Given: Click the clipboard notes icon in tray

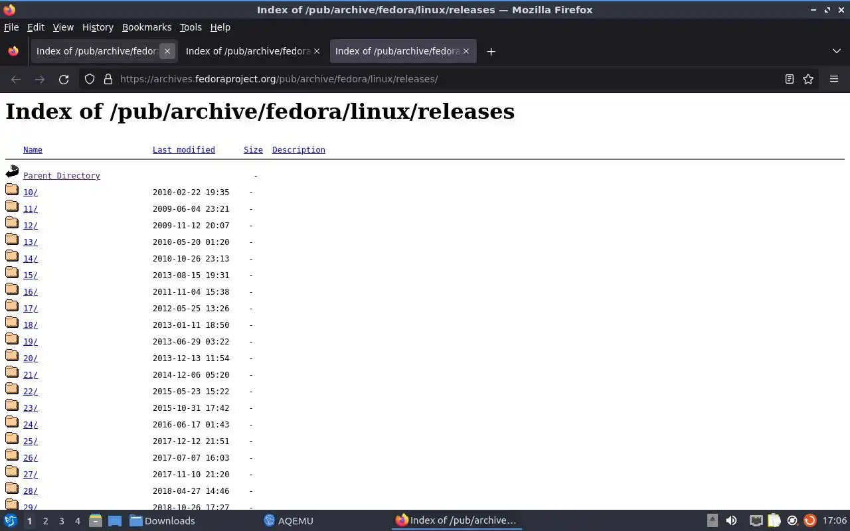Looking at the screenshot, I should (x=774, y=520).
